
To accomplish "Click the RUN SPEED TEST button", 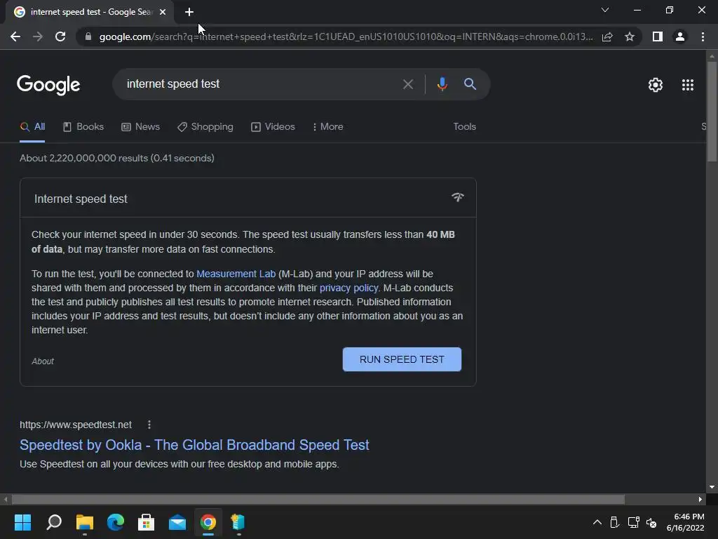I will [402, 359].
